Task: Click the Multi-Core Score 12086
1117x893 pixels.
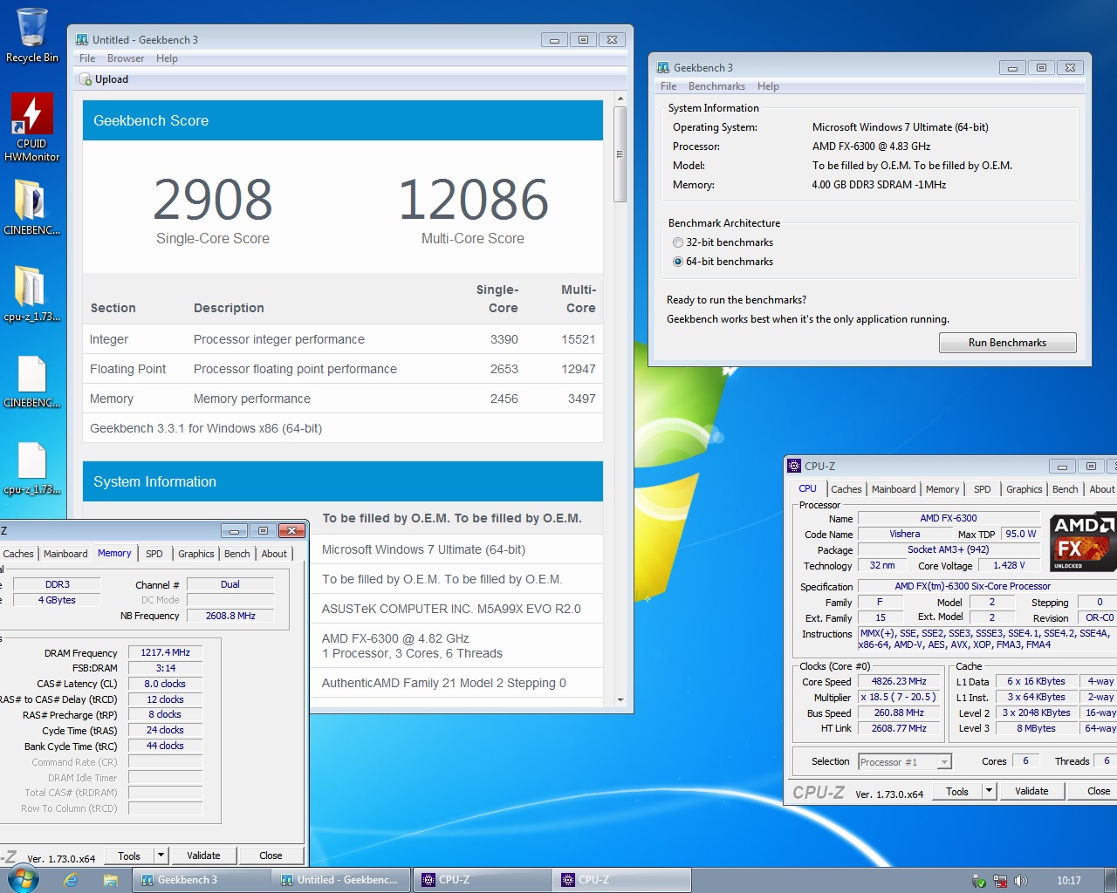Action: click(x=473, y=200)
